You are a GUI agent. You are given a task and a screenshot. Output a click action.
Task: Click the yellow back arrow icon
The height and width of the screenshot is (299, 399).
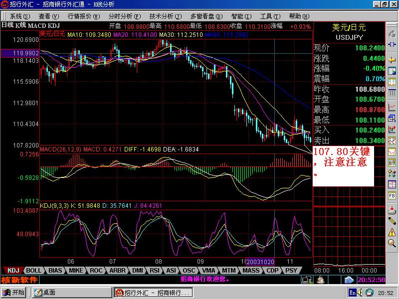[x=393, y=60]
